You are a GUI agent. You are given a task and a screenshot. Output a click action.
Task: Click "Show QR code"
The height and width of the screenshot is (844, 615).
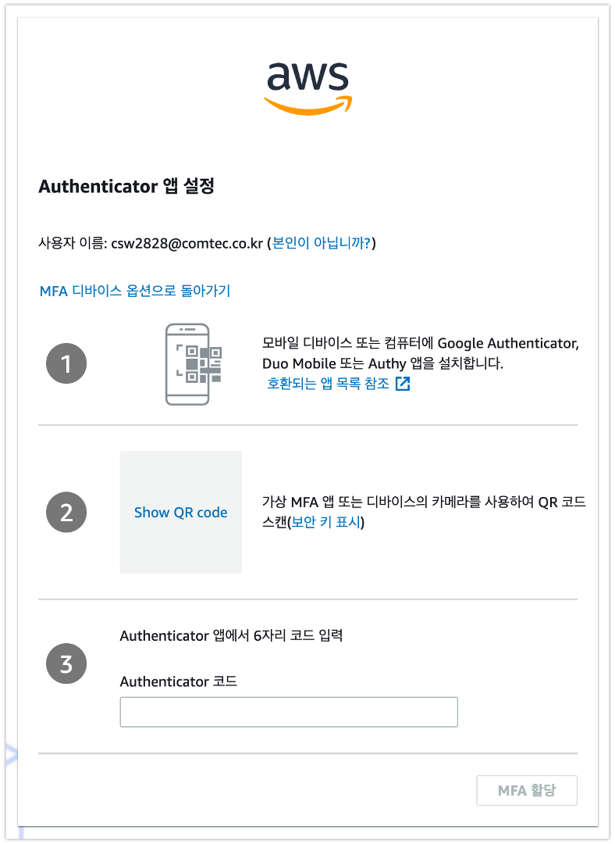click(180, 513)
